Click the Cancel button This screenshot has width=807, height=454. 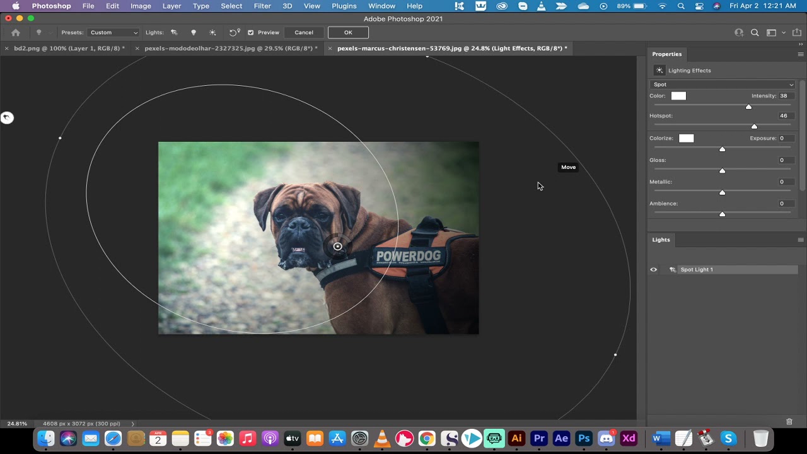[x=304, y=33]
